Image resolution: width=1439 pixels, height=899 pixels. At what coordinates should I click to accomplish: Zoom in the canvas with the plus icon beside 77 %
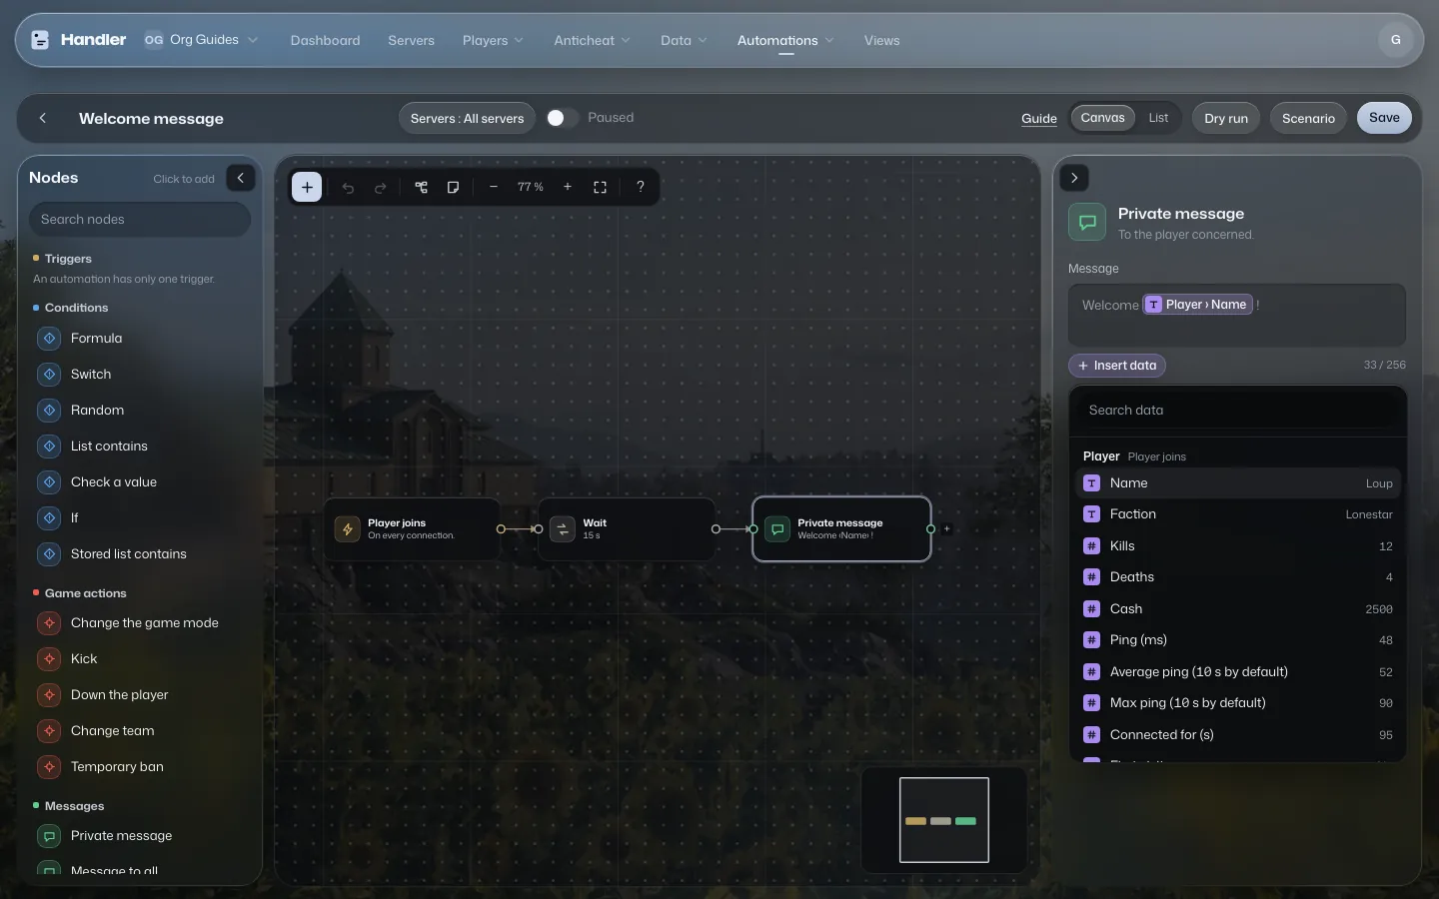coord(568,187)
